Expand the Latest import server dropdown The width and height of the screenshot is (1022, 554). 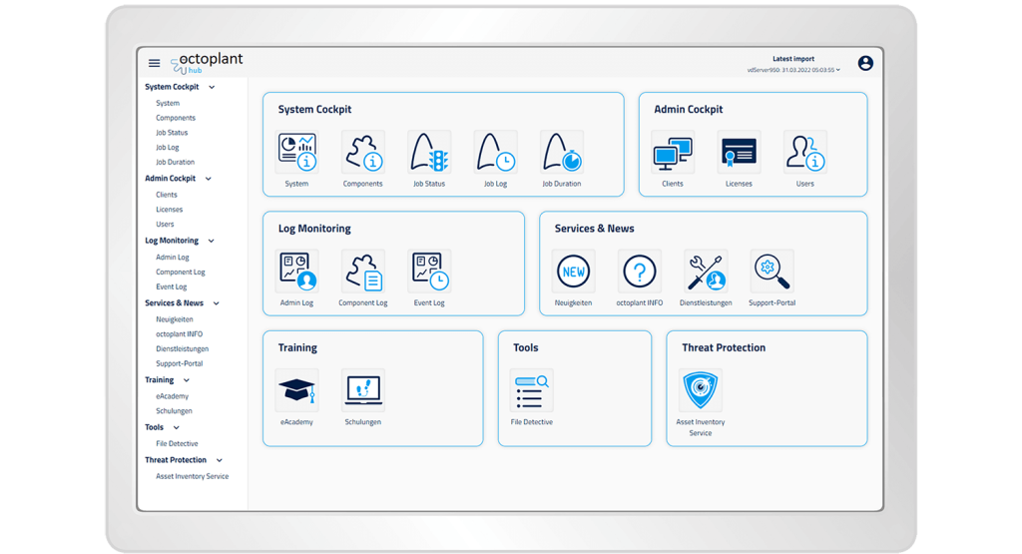pyautogui.click(x=838, y=70)
